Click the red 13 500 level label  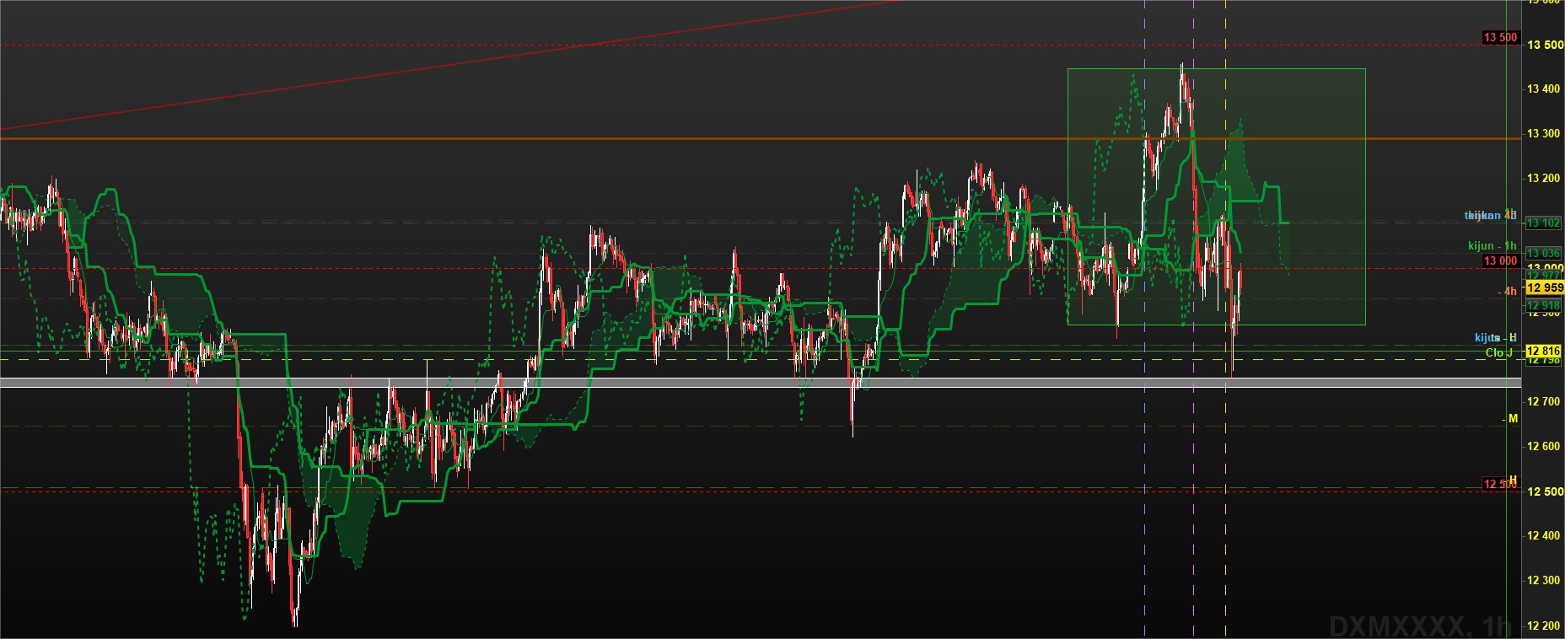[1501, 37]
